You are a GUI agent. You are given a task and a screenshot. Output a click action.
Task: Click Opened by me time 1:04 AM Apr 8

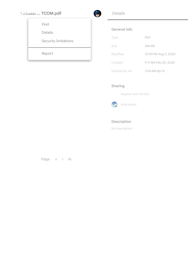(154, 71)
